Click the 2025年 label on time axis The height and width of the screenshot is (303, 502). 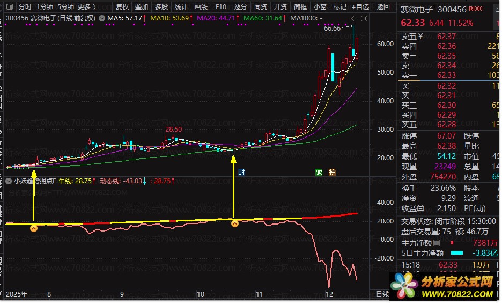point(17,294)
